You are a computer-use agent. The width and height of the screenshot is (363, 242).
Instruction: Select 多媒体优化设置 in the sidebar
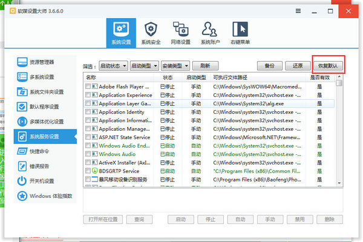45,122
